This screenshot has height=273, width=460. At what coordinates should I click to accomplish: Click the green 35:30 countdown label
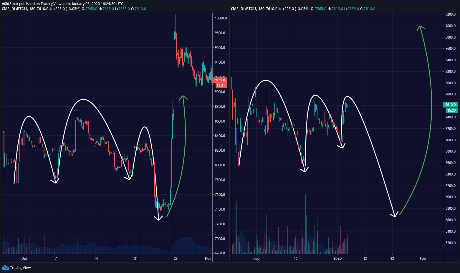point(451,110)
